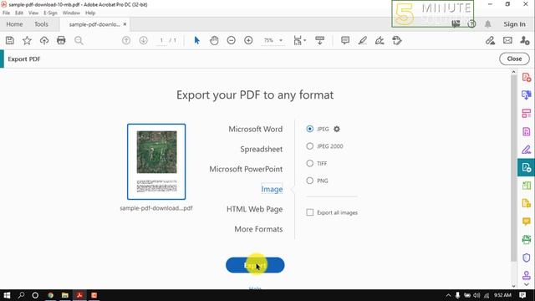Go to previous page arrow icon
Image resolution: width=535 pixels, height=301 pixels.
coord(126,40)
